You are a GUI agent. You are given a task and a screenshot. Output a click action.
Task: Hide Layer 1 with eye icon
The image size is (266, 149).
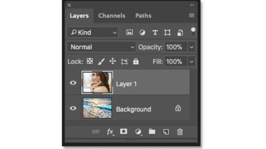click(73, 82)
